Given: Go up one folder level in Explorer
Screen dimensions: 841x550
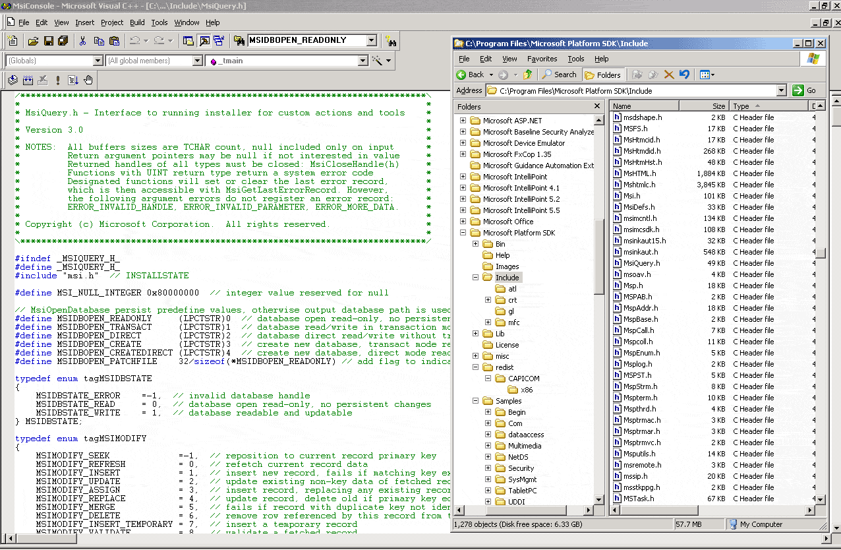Looking at the screenshot, I should click(527, 75).
